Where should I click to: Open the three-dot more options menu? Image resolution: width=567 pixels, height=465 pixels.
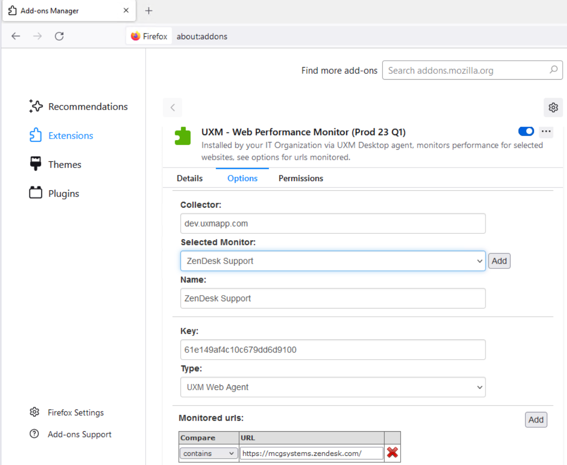coord(546,131)
